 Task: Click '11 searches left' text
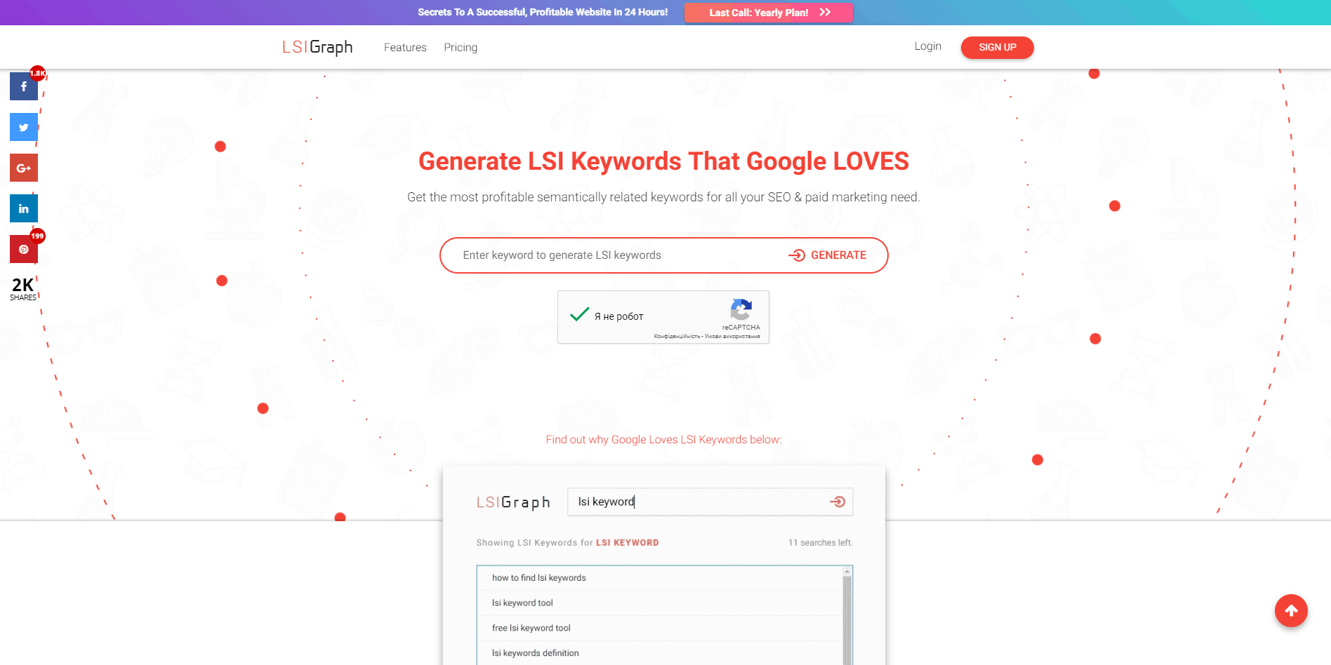(820, 543)
